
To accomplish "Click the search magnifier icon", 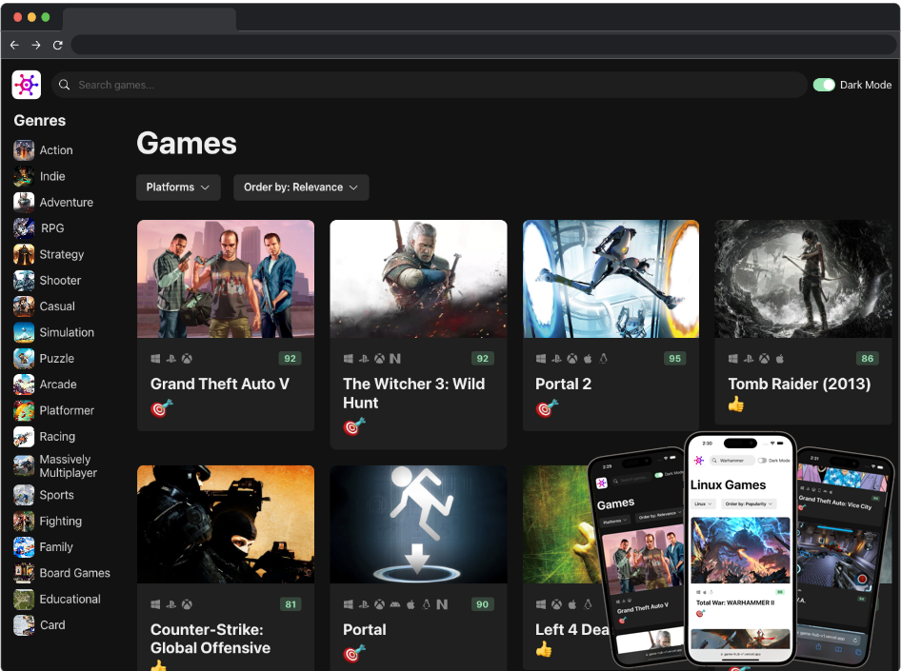I will pyautogui.click(x=65, y=85).
